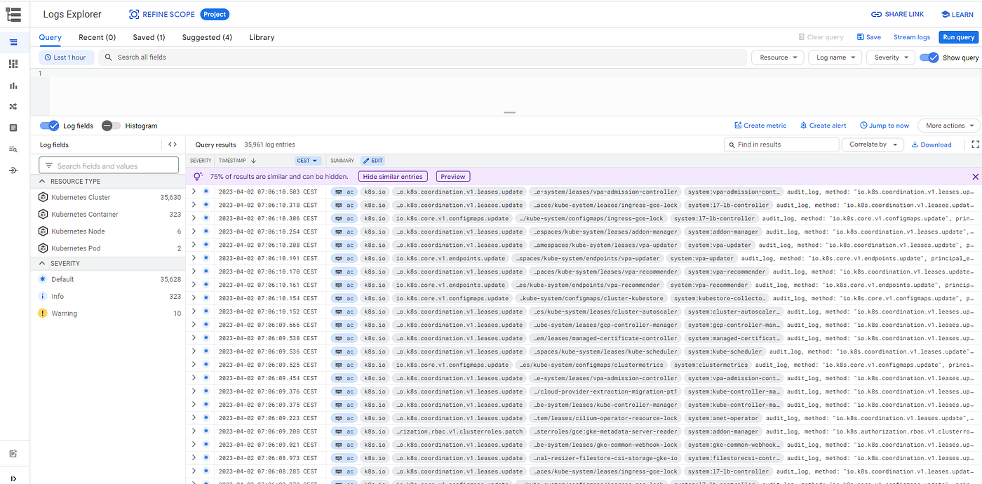This screenshot has width=982, height=484.
Task: Collapse Log fields panel with code icon
Action: tap(173, 144)
